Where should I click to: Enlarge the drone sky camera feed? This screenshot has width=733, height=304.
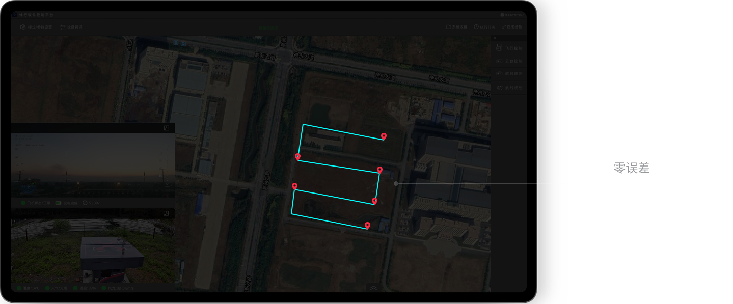point(167,128)
